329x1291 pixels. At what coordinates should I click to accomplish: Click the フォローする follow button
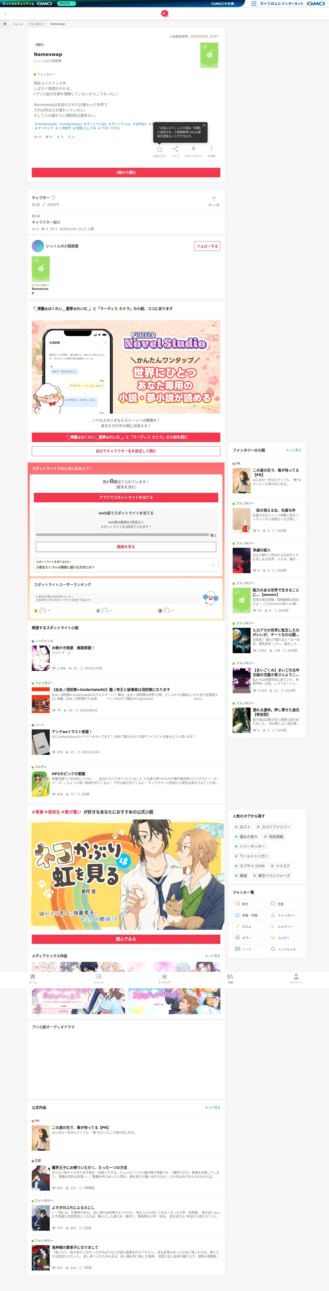click(x=207, y=246)
